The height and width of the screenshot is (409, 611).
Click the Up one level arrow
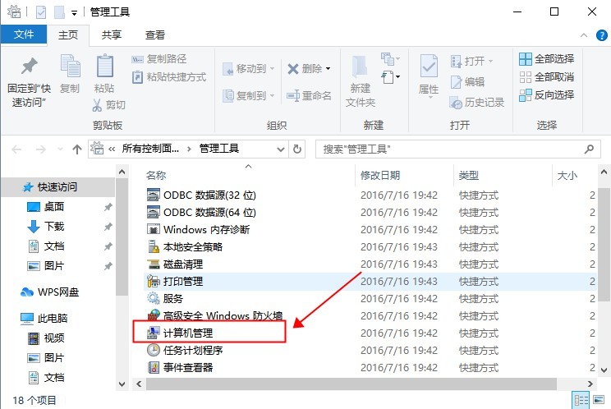point(77,149)
